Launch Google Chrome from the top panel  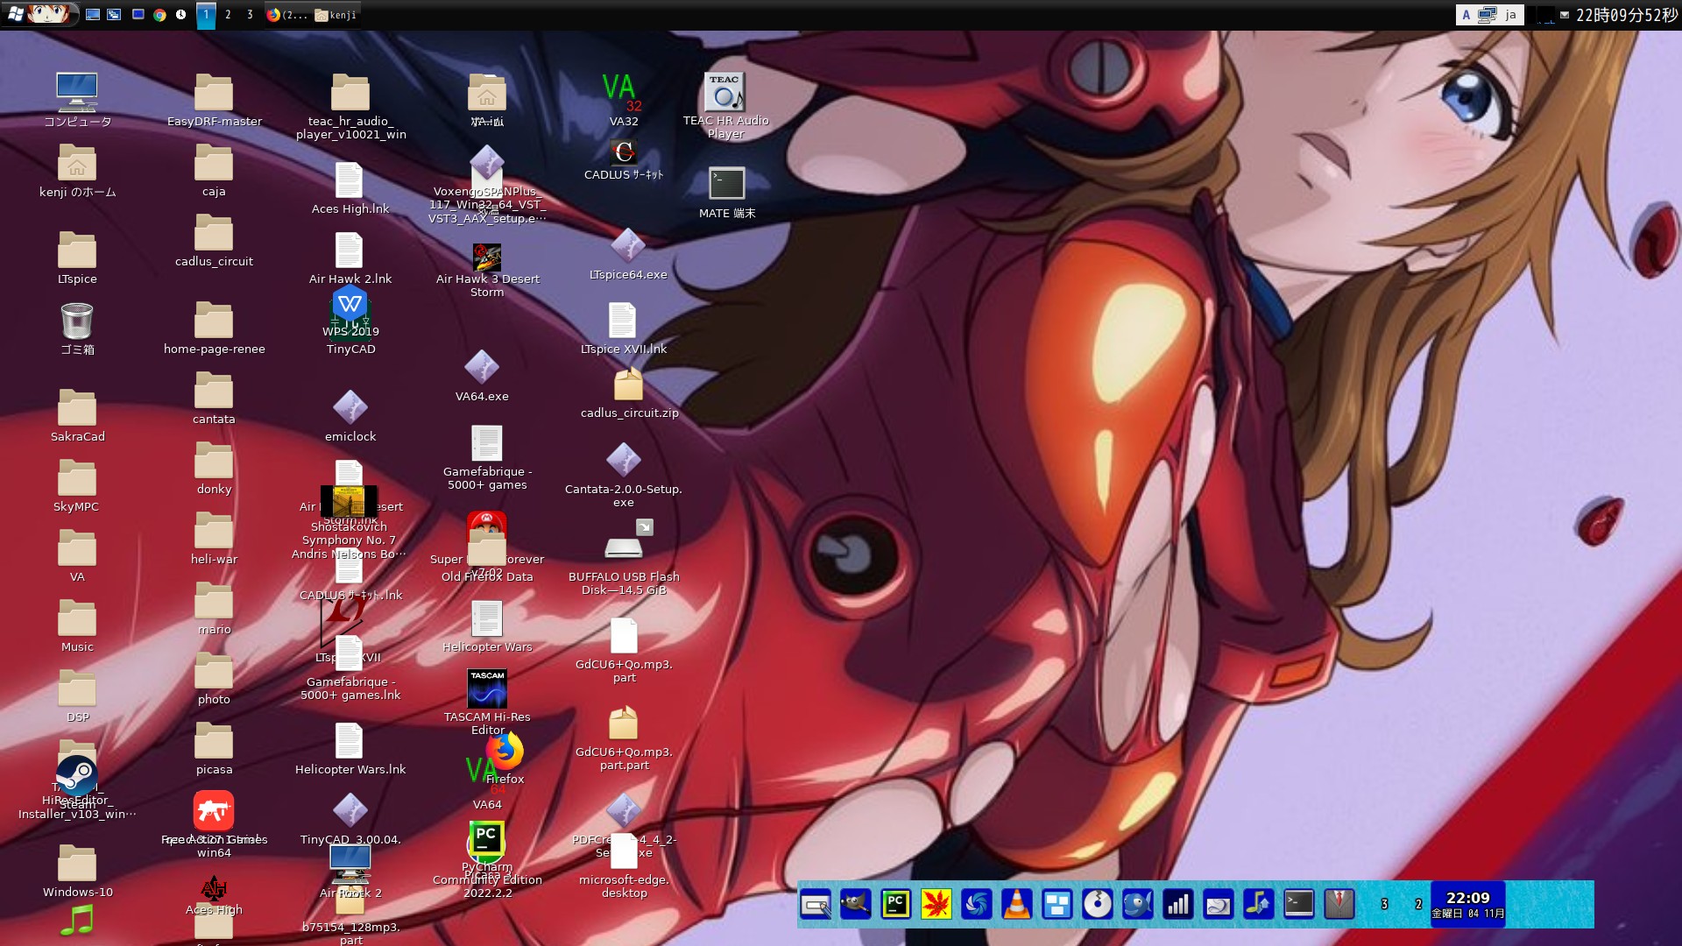pos(160,14)
